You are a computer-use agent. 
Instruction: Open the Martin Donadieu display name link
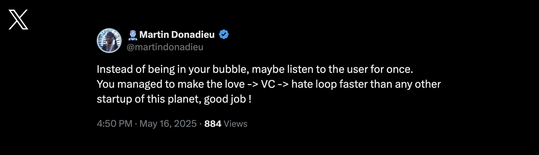[x=177, y=34]
